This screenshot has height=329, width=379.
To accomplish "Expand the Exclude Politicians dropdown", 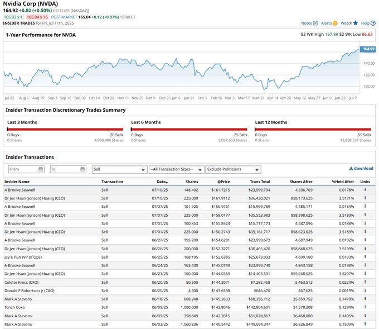I will coord(232,169).
